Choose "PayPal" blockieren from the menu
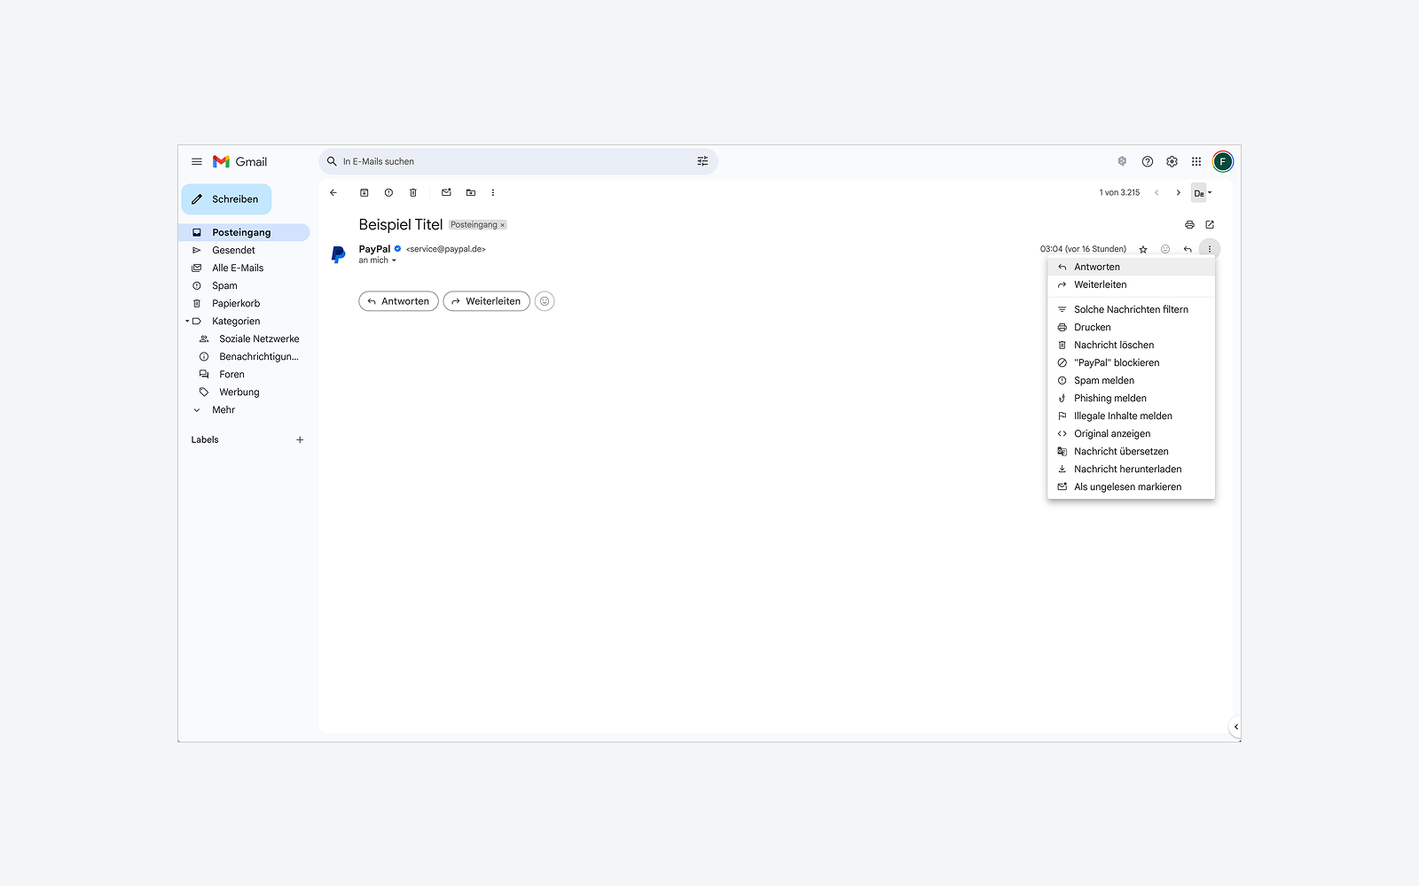This screenshot has width=1419, height=886. tap(1131, 362)
